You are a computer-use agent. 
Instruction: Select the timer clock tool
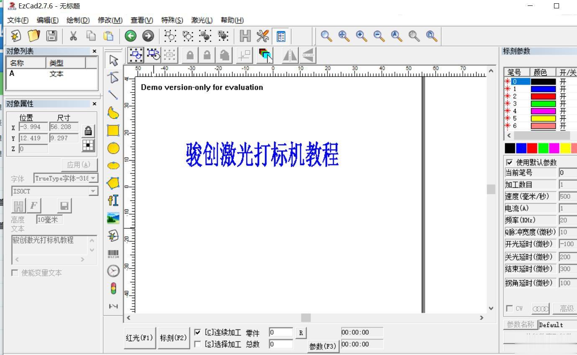point(113,271)
